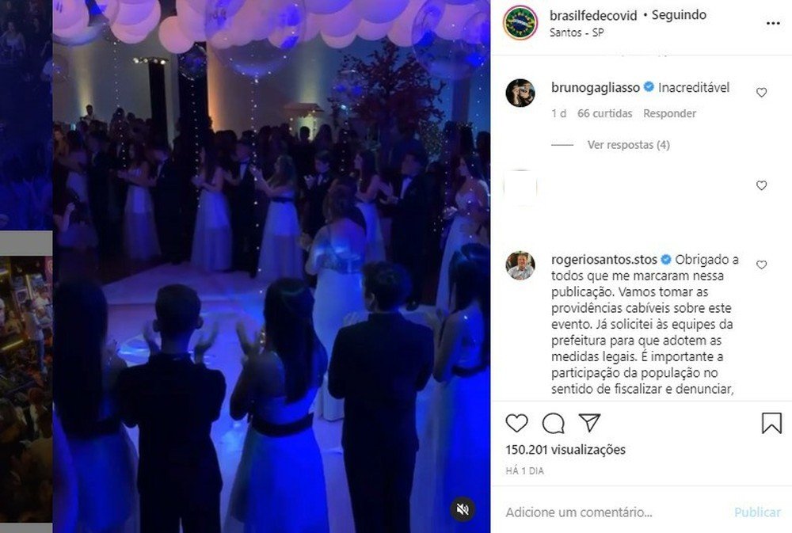Expand Ver respostas (4) replies
This screenshot has height=533, width=792.
[628, 145]
